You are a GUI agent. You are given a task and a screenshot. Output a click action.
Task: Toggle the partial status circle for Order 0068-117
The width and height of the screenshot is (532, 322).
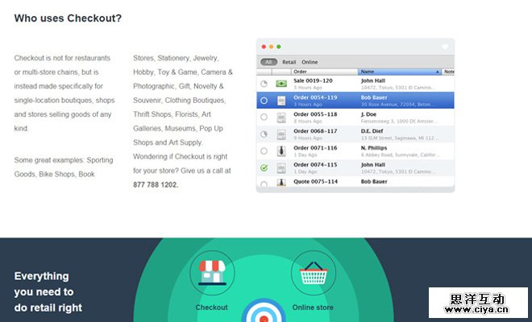coord(264,134)
